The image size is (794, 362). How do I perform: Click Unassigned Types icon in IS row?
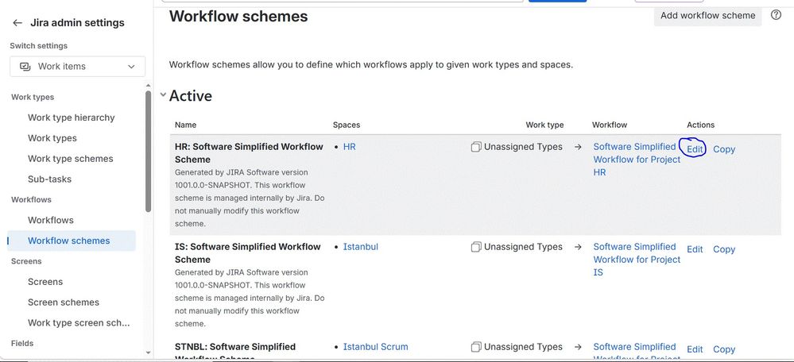tap(476, 247)
